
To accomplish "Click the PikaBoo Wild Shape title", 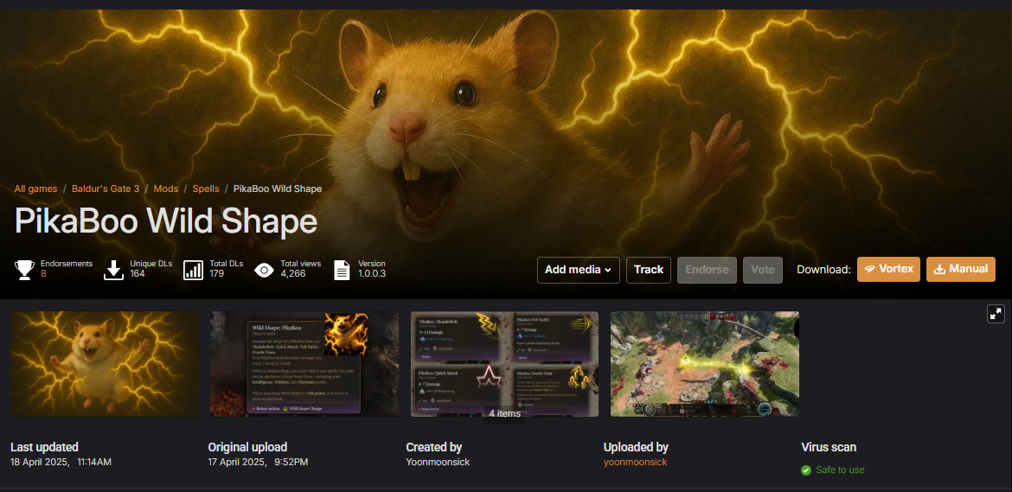I will point(166,222).
